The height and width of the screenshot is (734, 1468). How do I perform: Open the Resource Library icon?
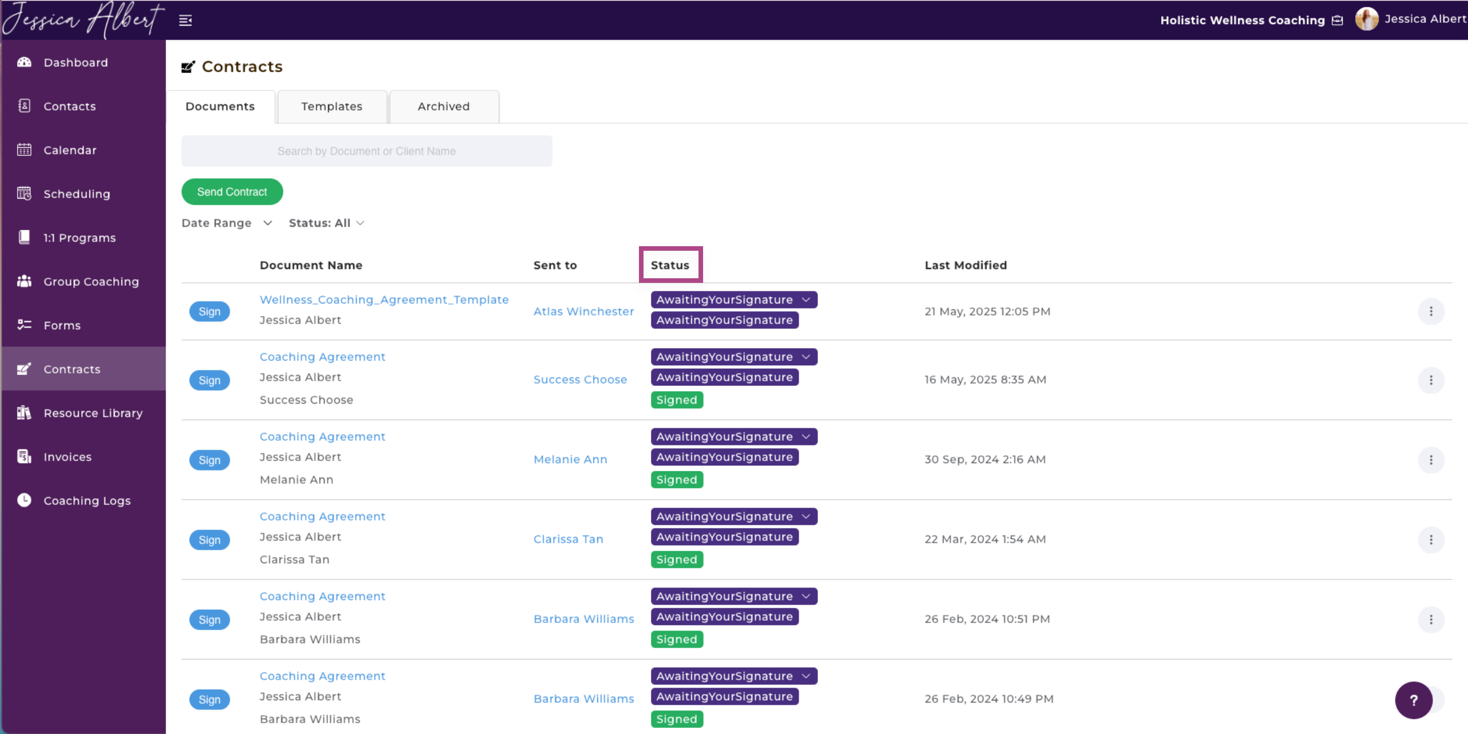(x=24, y=413)
